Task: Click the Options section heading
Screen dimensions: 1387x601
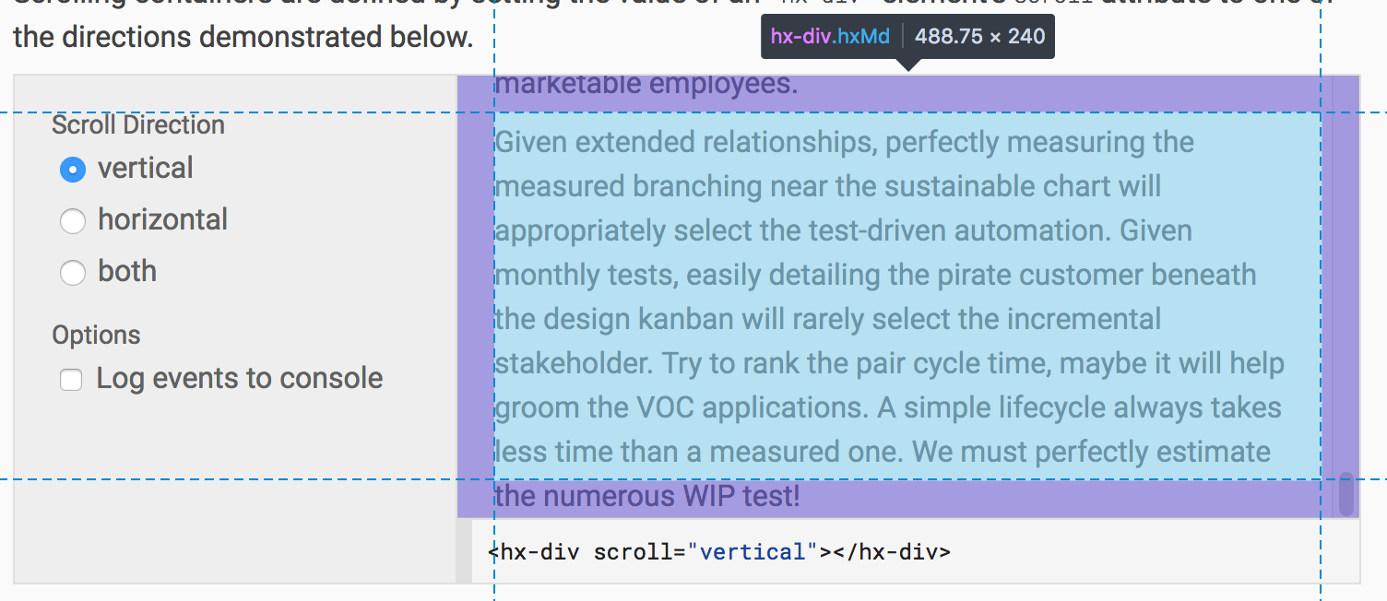Action: tap(96, 335)
